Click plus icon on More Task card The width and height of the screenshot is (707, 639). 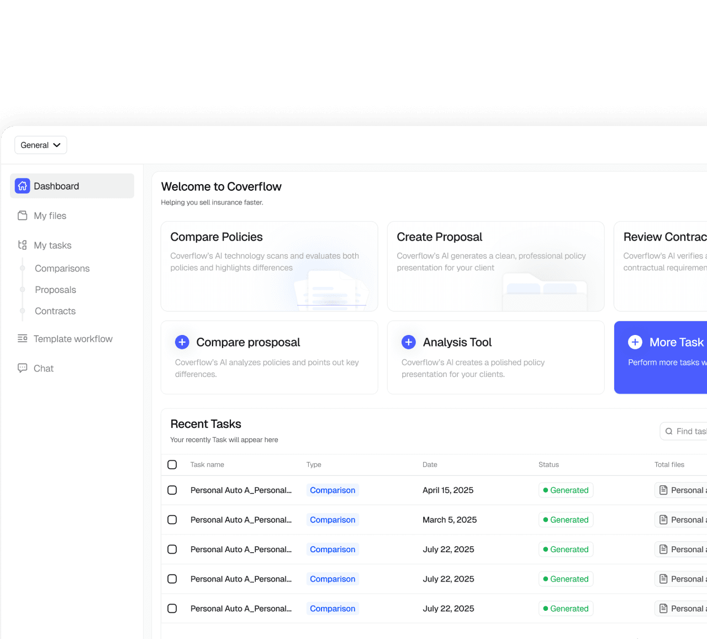635,342
